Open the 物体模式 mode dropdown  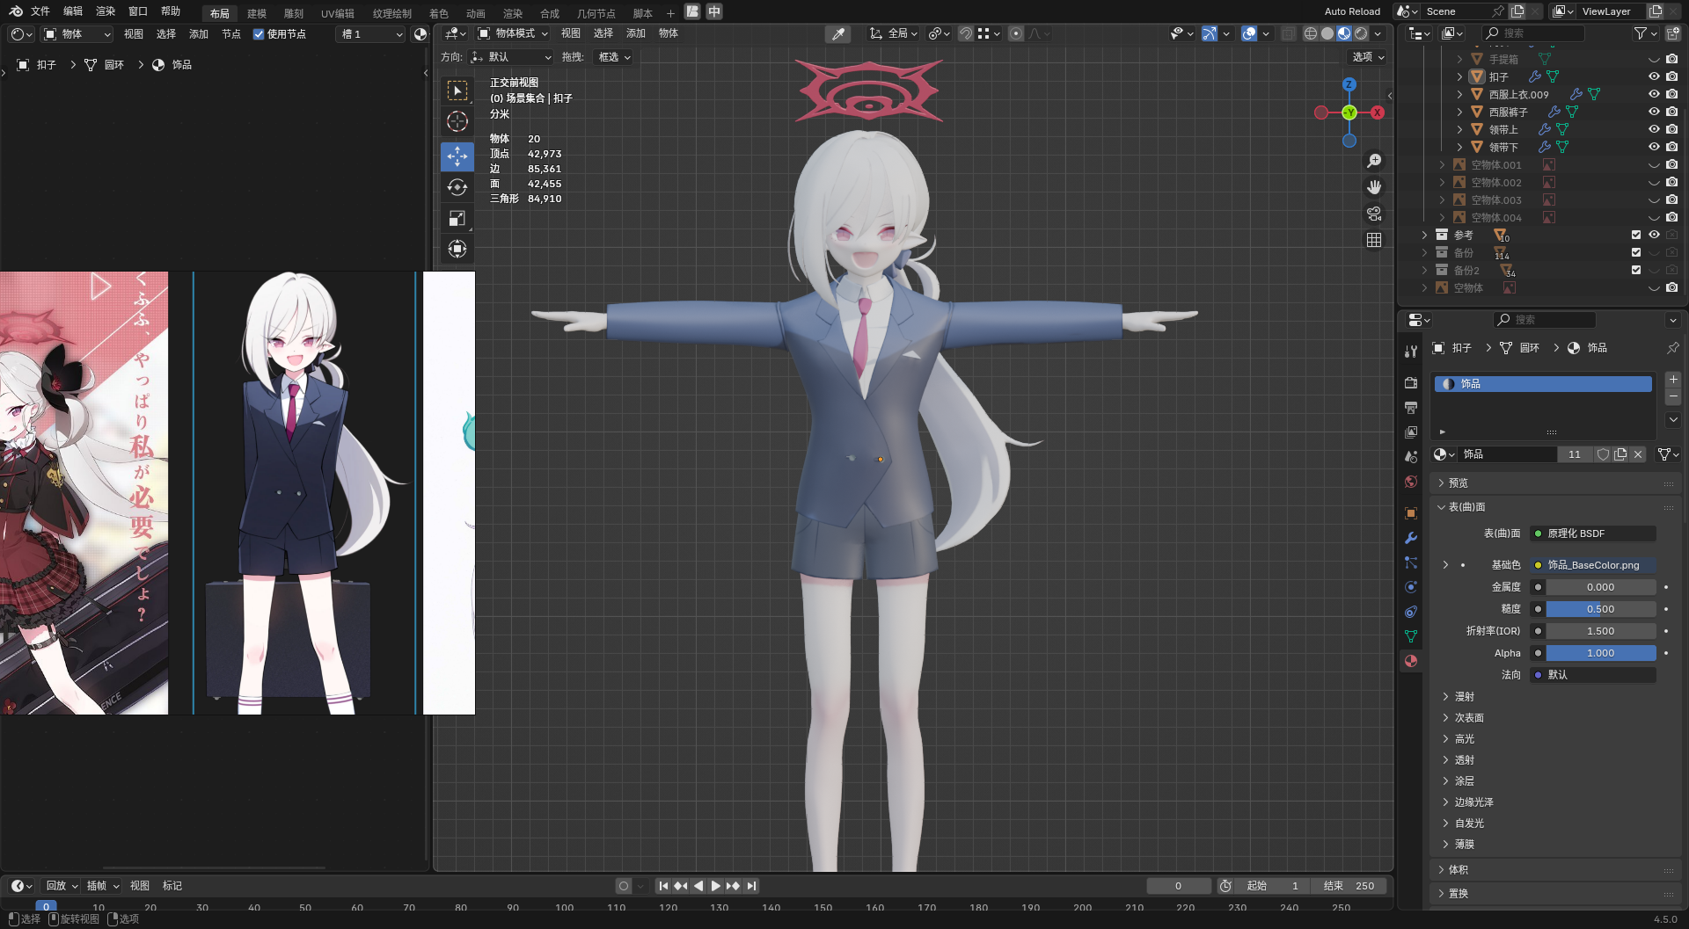[513, 33]
